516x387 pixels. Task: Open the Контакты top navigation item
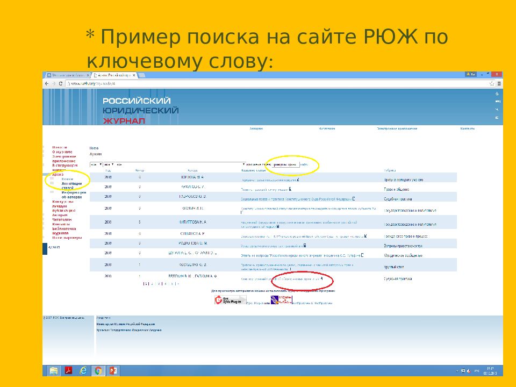pos(467,128)
